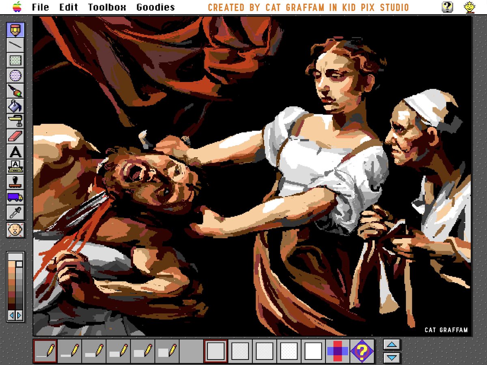
Task: Pick the lightest gray palette swatch
Action: (x=19, y=264)
